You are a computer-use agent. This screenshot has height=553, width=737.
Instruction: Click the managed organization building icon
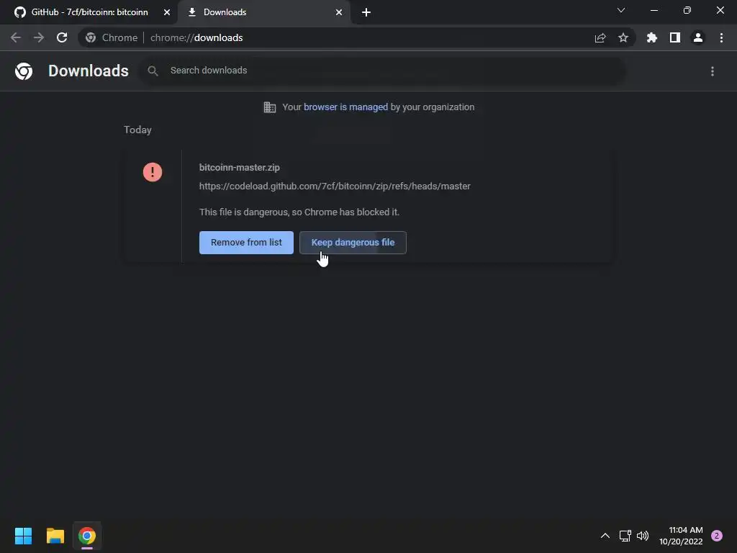point(269,107)
